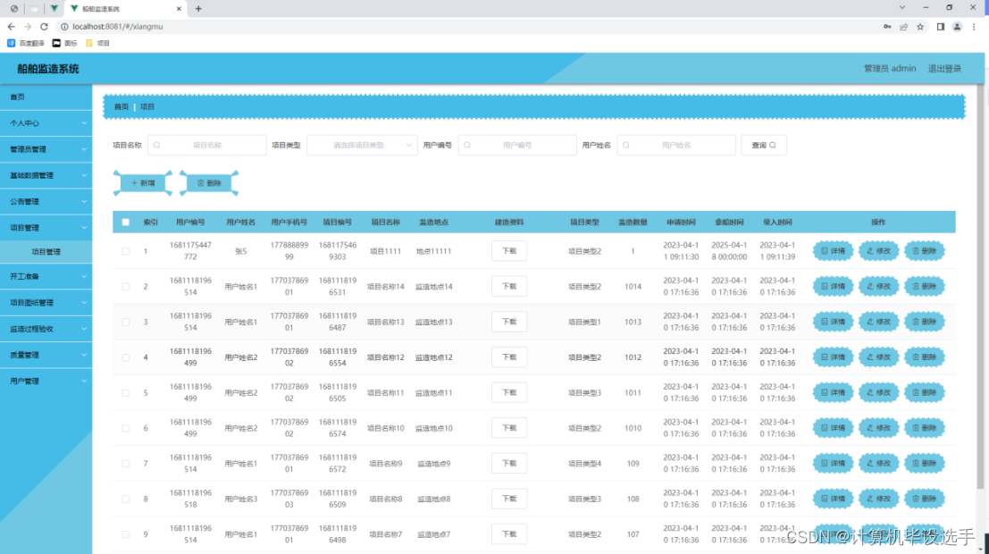Open the 项目 bookmarks folder
This screenshot has height=554, width=989.
click(97, 44)
